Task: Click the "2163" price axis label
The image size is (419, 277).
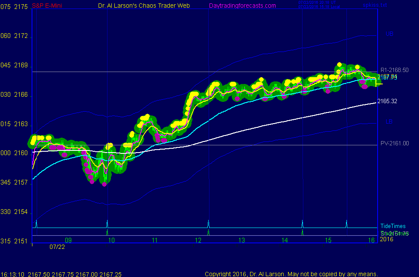Action: (21, 124)
